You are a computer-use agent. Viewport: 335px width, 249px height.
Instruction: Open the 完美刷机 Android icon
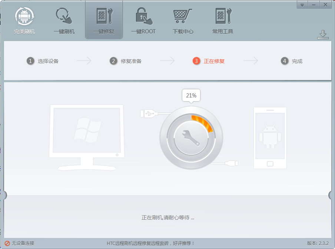tap(24, 16)
